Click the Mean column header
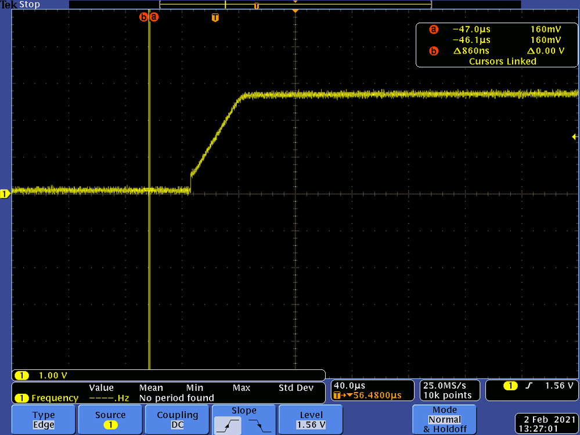580x435 pixels. tap(151, 387)
